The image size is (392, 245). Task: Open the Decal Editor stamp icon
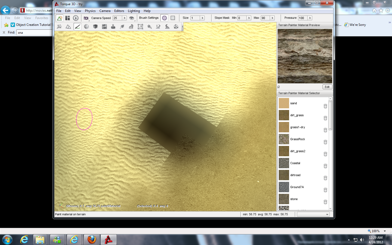point(113,27)
